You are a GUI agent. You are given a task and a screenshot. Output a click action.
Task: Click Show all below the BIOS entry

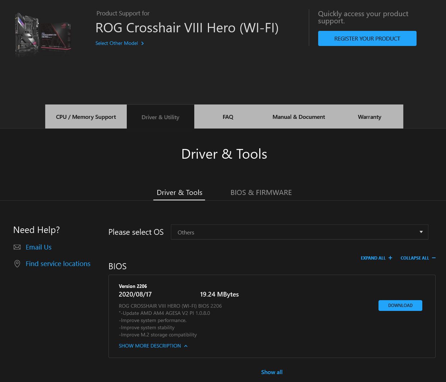coord(271,372)
